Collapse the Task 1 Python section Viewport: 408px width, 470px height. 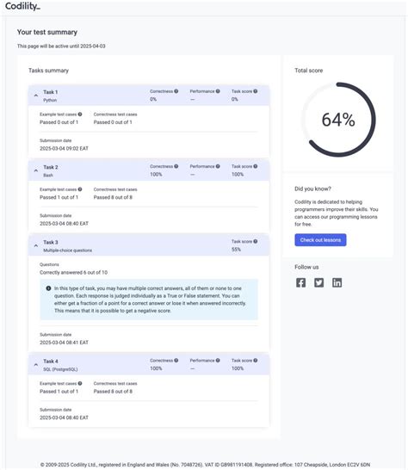pyautogui.click(x=36, y=96)
